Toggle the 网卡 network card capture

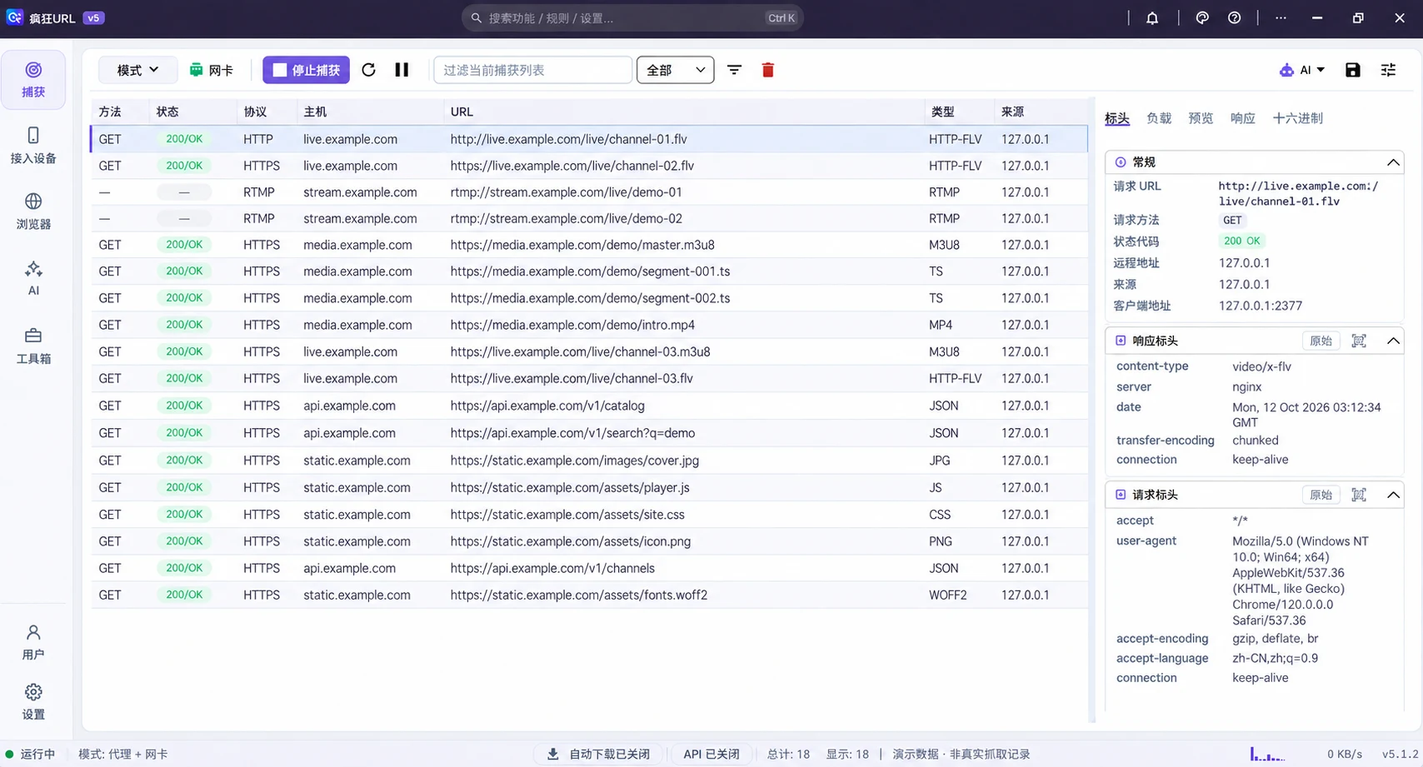(211, 70)
